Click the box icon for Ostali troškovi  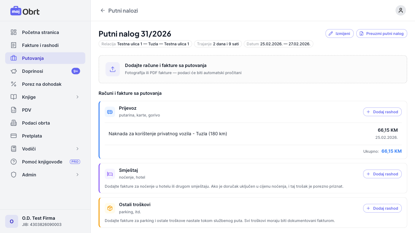(x=110, y=208)
